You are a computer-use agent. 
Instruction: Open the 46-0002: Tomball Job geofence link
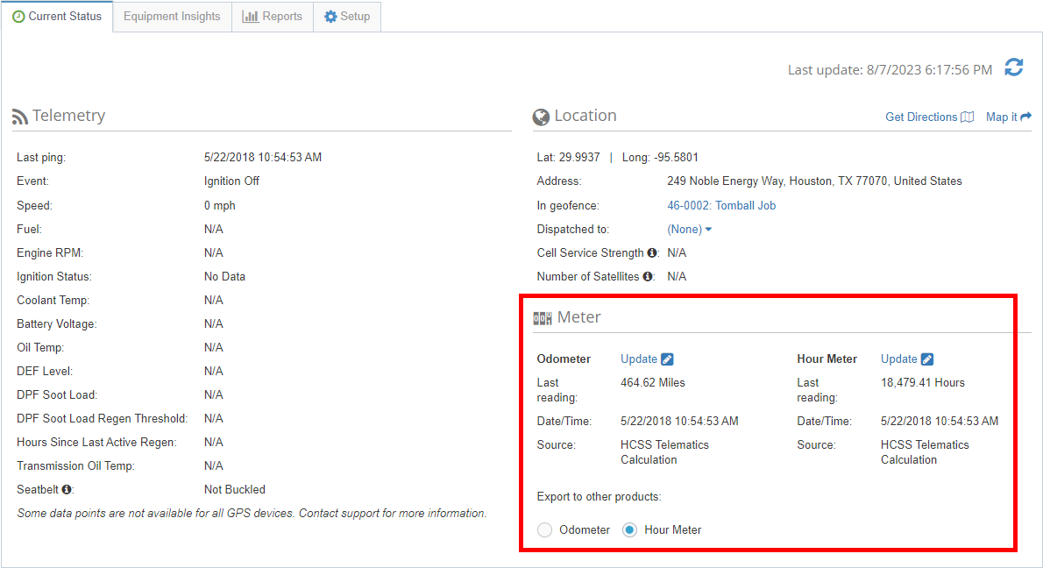[x=720, y=205]
